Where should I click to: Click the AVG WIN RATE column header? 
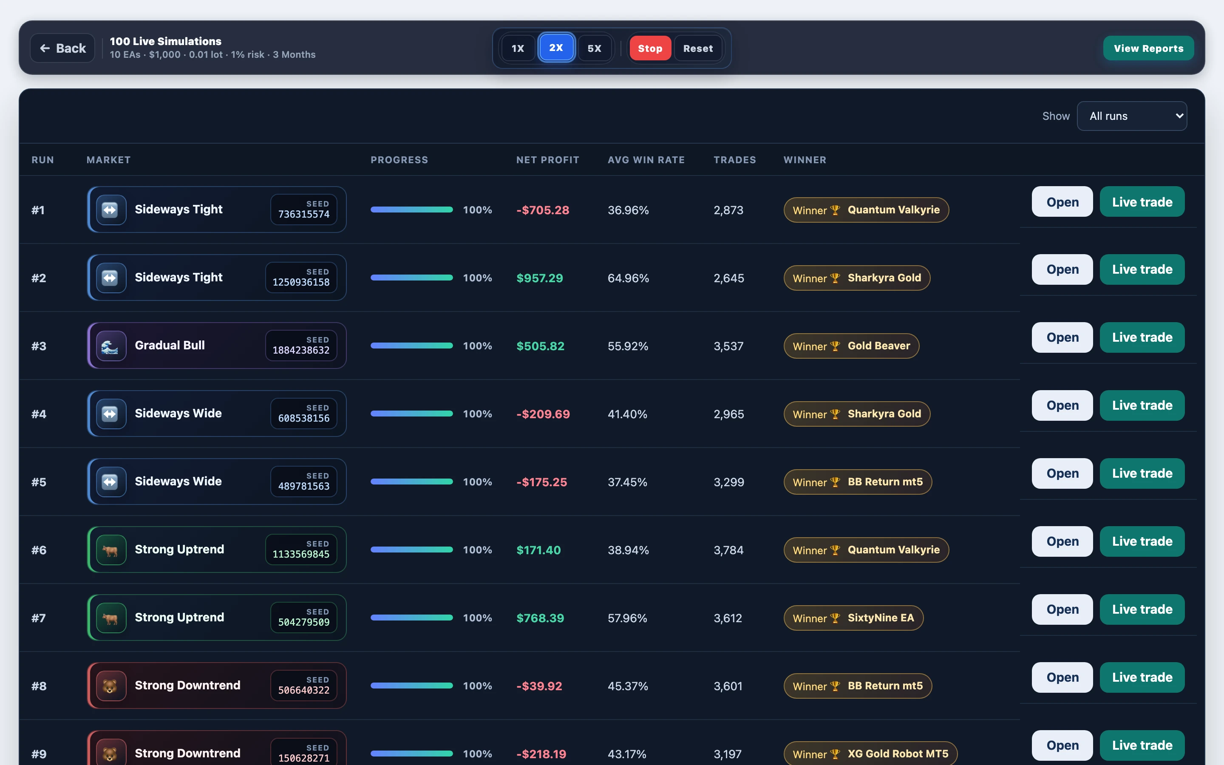pyautogui.click(x=646, y=160)
